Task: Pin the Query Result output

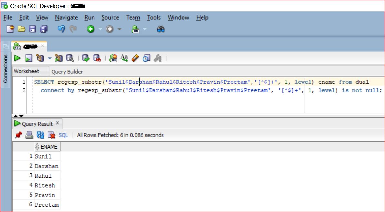Action: pos(18,135)
